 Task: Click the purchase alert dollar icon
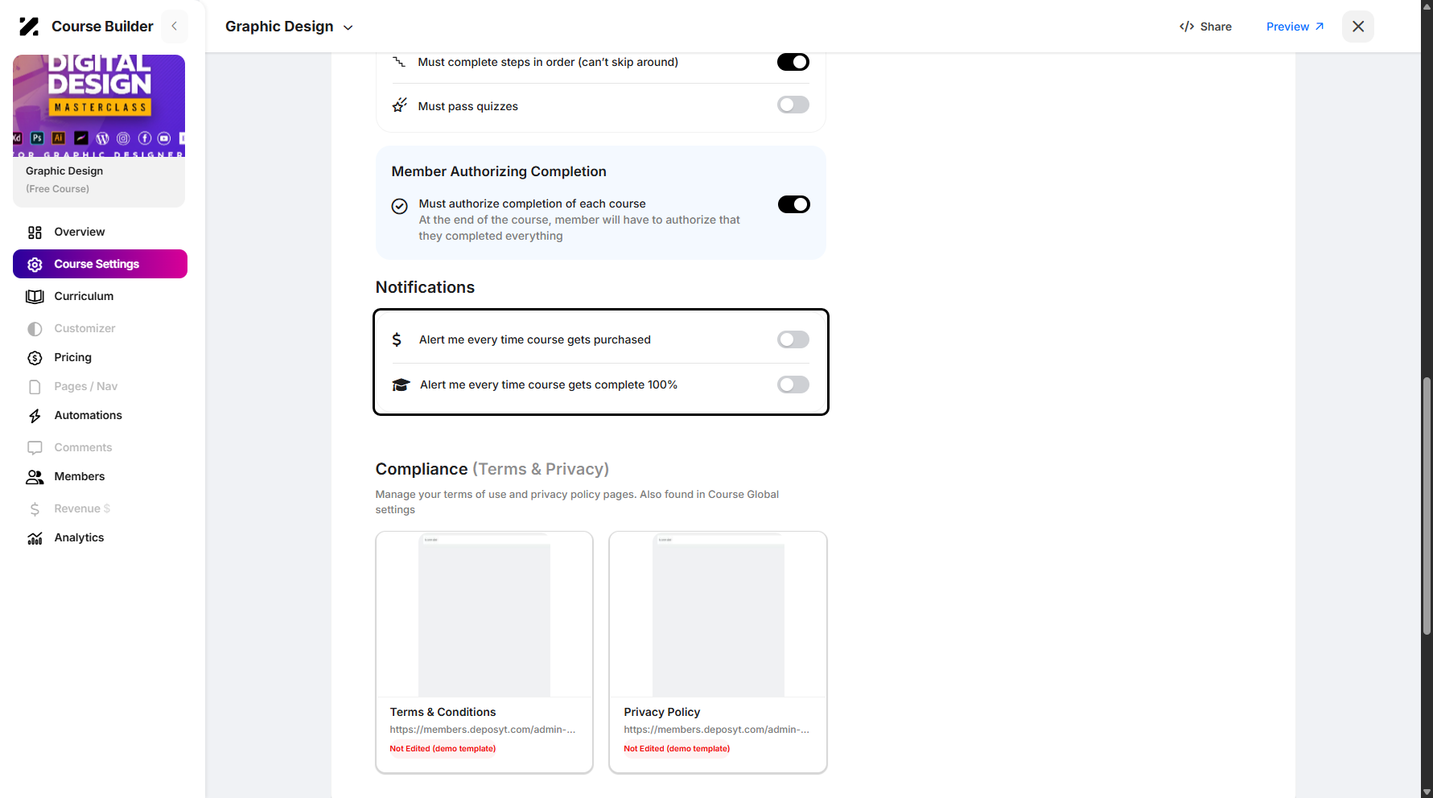coord(397,339)
